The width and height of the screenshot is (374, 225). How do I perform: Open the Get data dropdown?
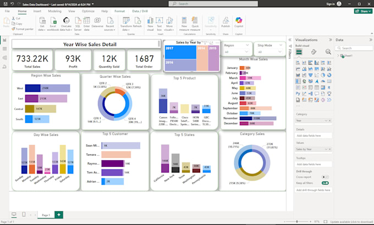[x=42, y=24]
